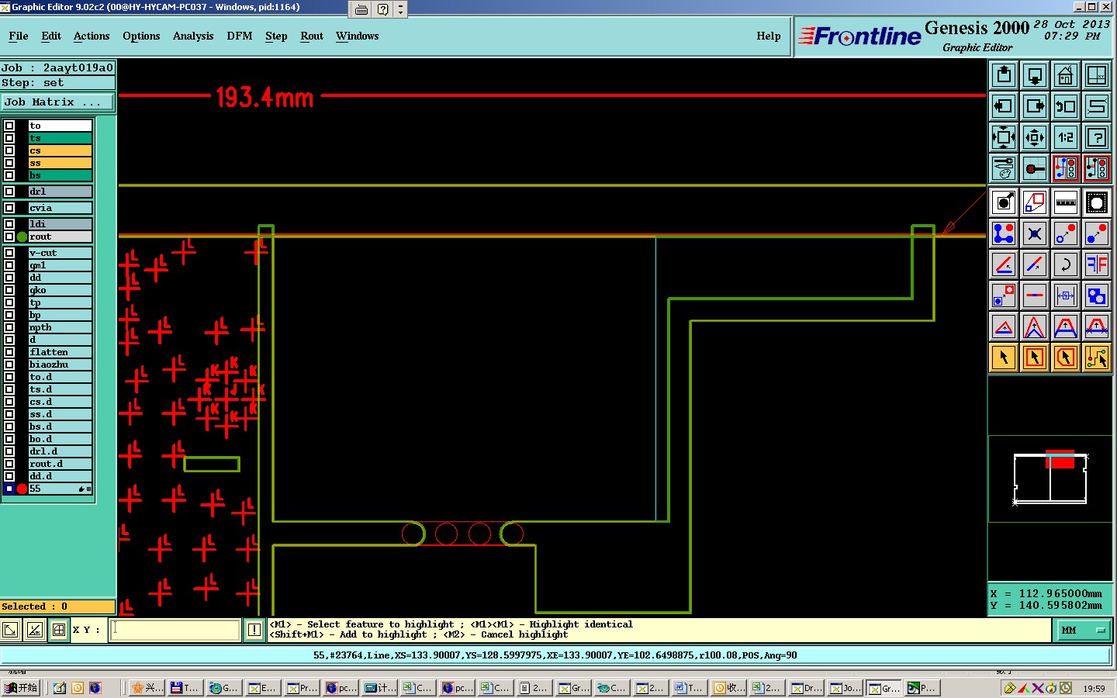Click the pan down icon

click(x=1035, y=75)
